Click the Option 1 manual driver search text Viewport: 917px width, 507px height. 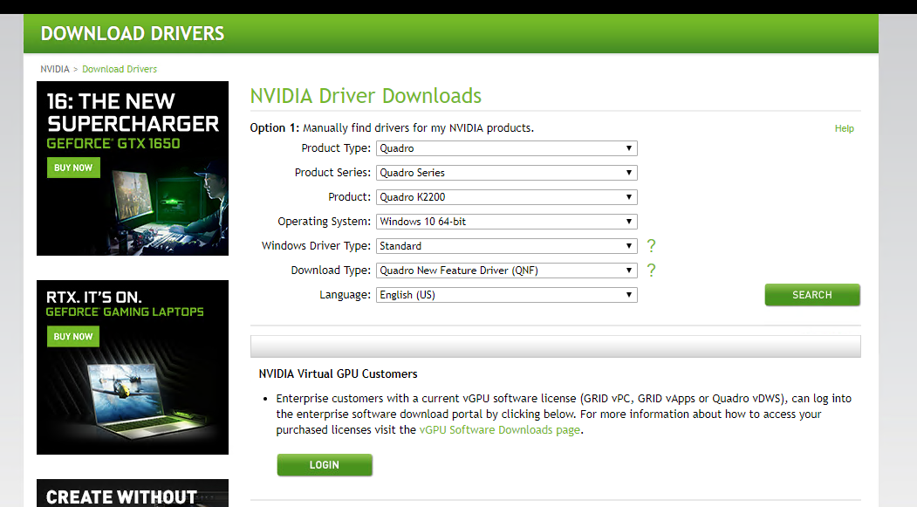392,128
